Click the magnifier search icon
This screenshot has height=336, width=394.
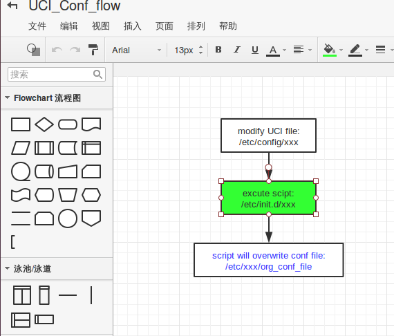(x=97, y=74)
